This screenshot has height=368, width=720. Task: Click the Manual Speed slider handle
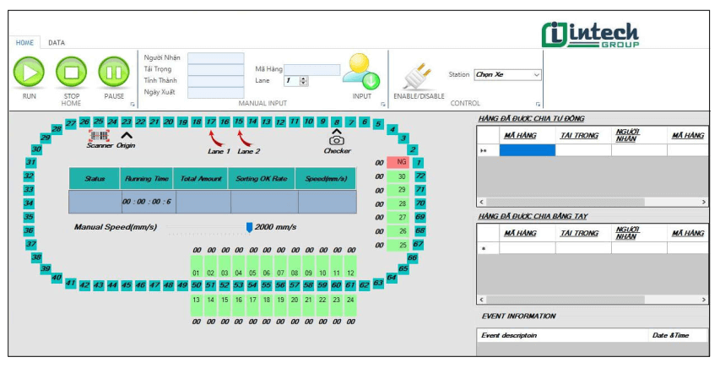coord(249,227)
